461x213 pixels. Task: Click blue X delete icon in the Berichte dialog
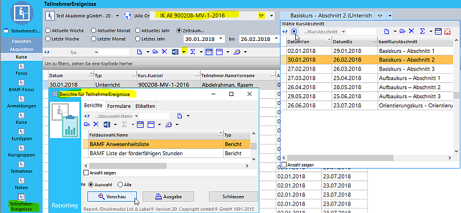tap(96, 124)
